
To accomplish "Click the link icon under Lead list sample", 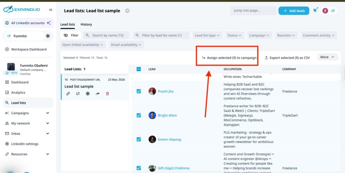I will (x=68, y=94).
